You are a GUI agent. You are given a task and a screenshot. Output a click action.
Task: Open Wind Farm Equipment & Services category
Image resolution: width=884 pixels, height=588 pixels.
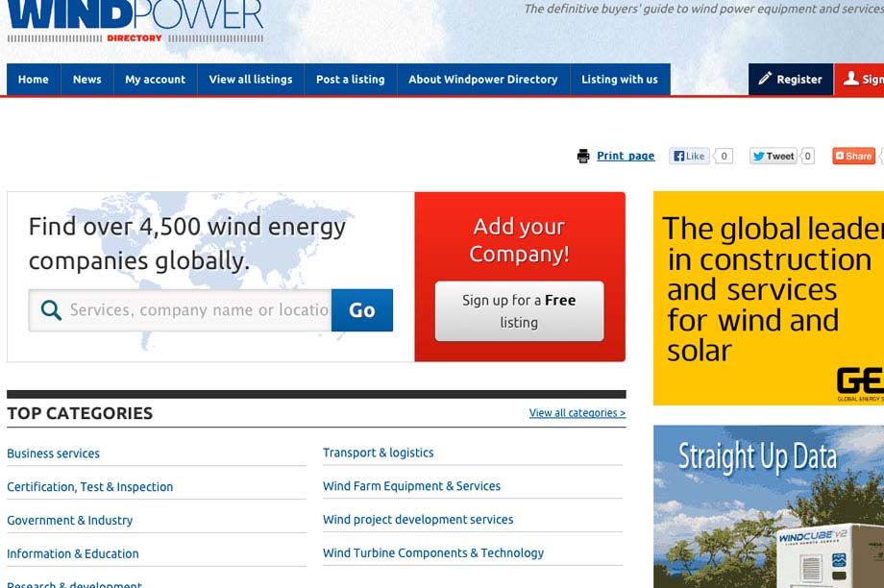point(411,486)
